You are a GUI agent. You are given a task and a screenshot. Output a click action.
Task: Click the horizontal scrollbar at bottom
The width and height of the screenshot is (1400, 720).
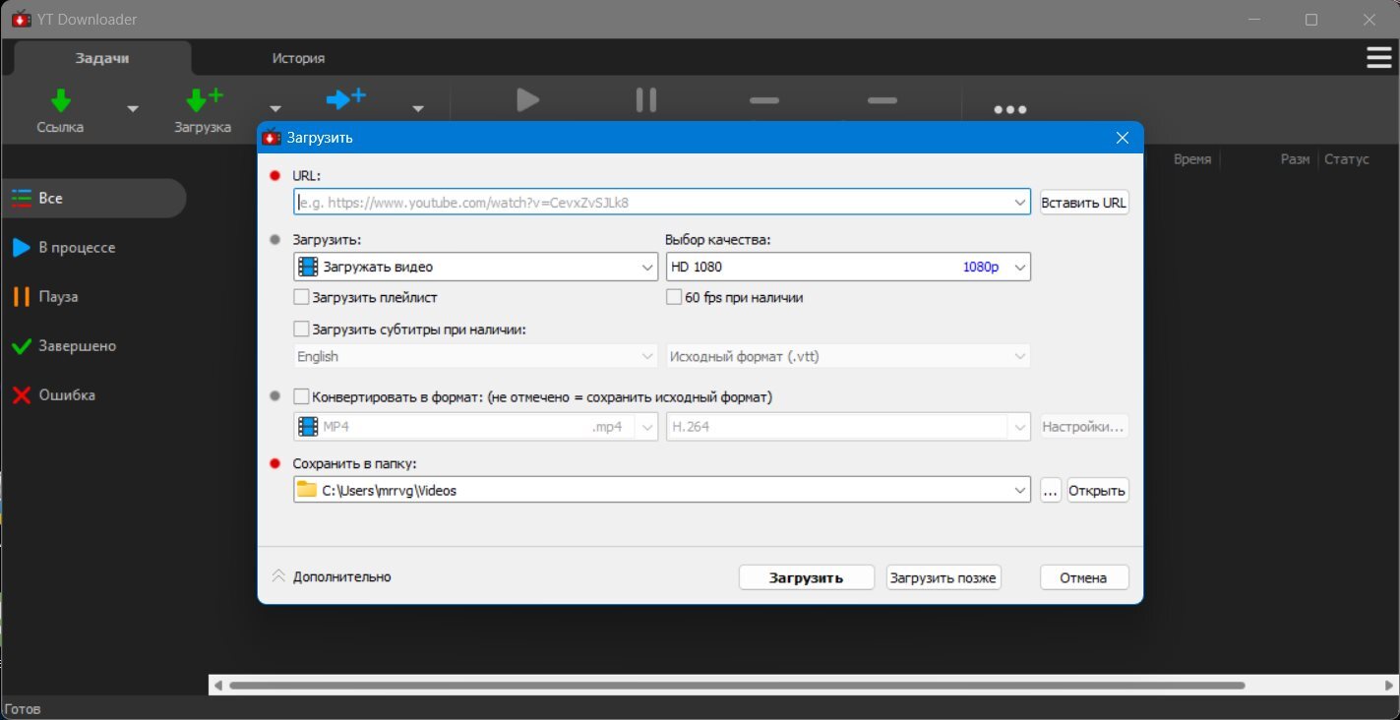(736, 685)
